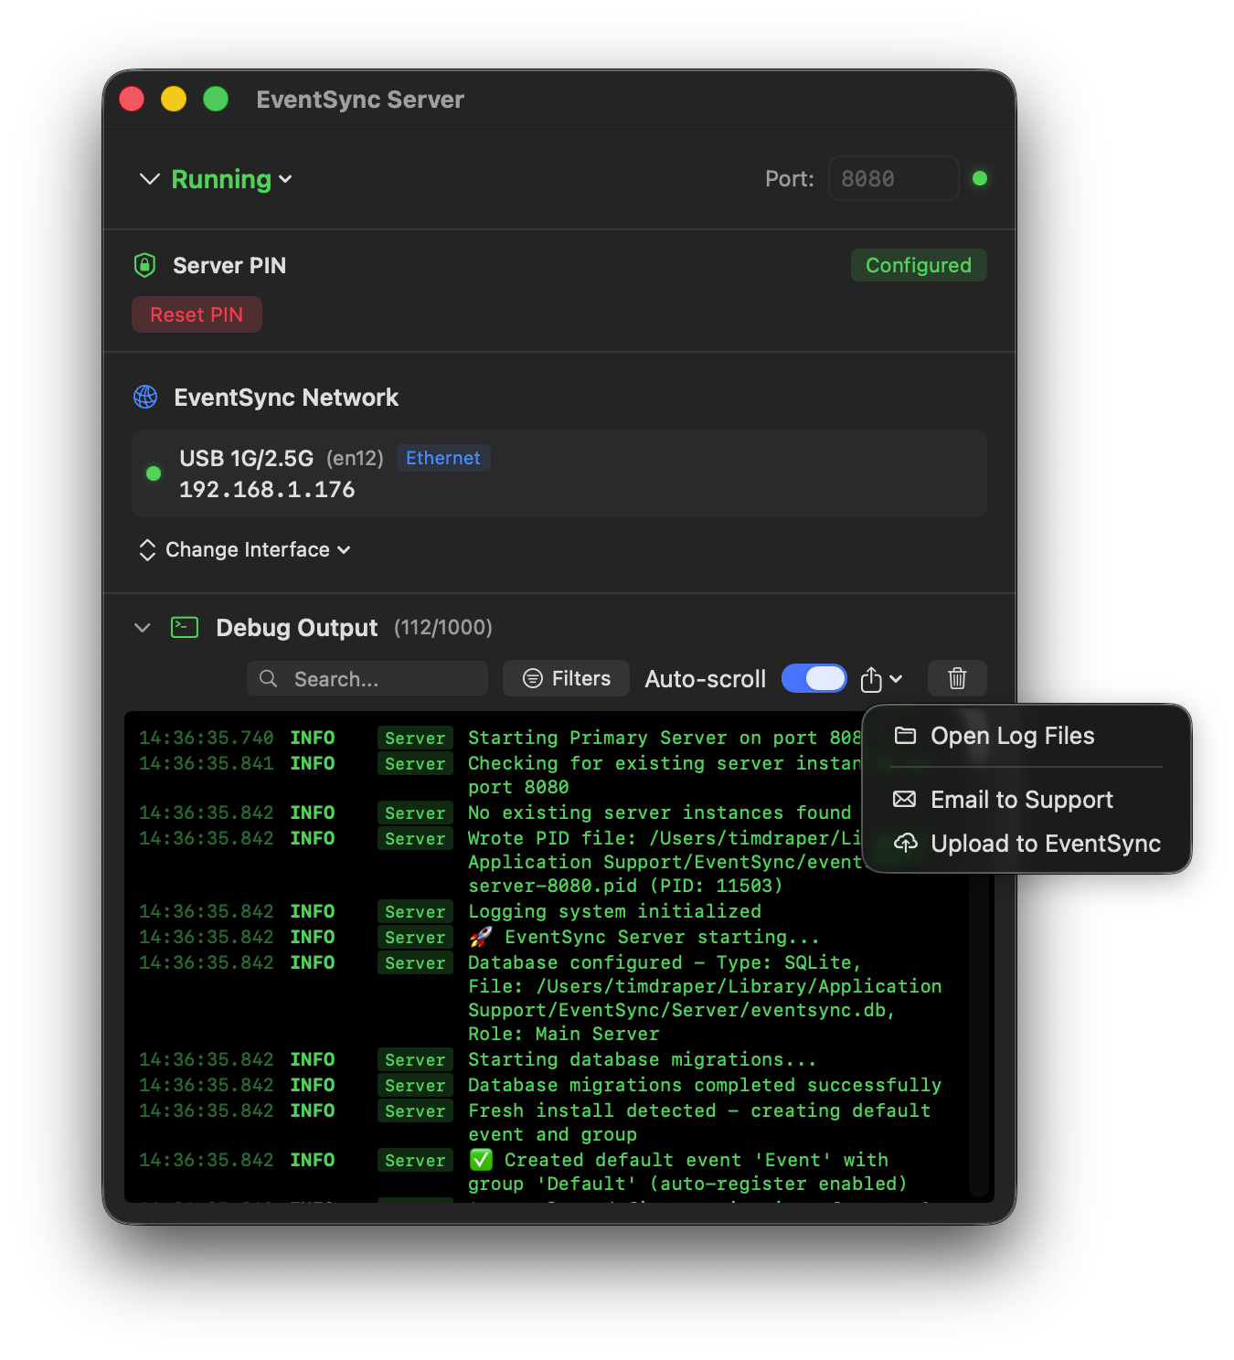Click the up-down arrows icon beside Change Interface
1234x1360 pixels.
(x=147, y=549)
